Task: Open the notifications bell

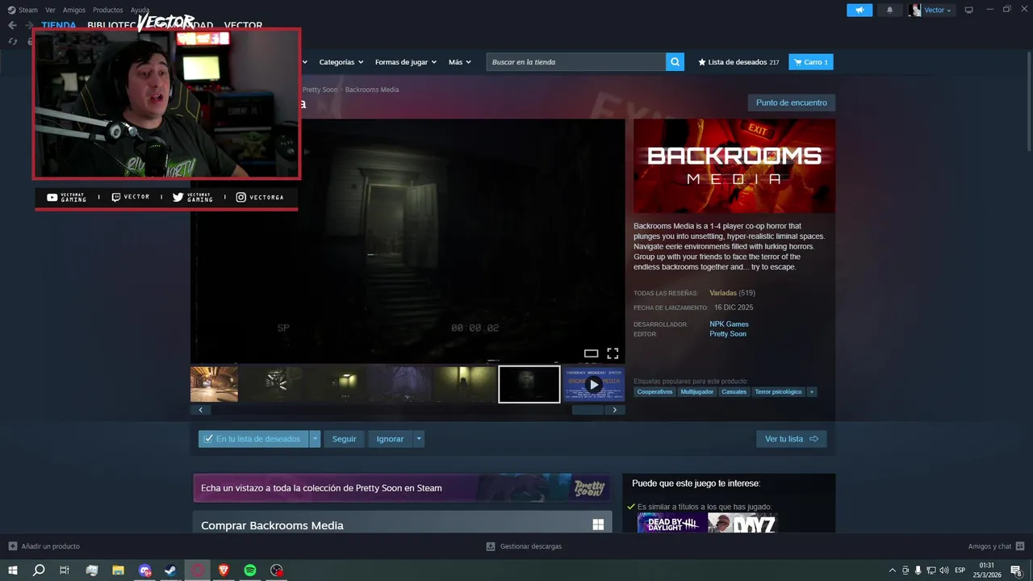Action: click(890, 10)
